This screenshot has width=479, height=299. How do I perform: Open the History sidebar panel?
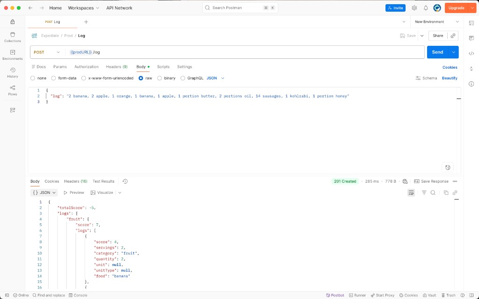point(12,73)
